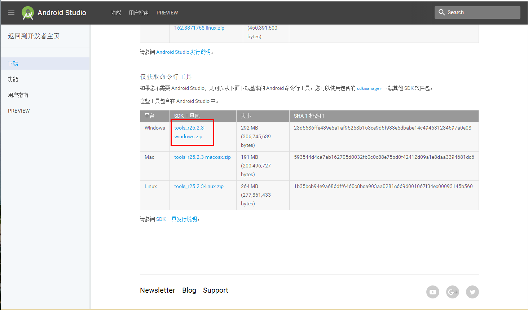Click the Mac SHA-1 checksum starting 593544d4

[384, 157]
